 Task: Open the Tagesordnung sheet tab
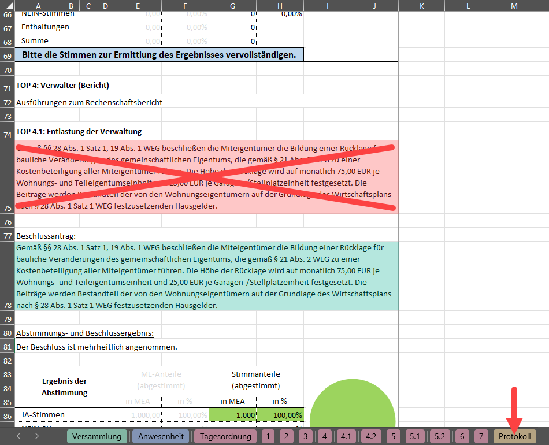225,436
